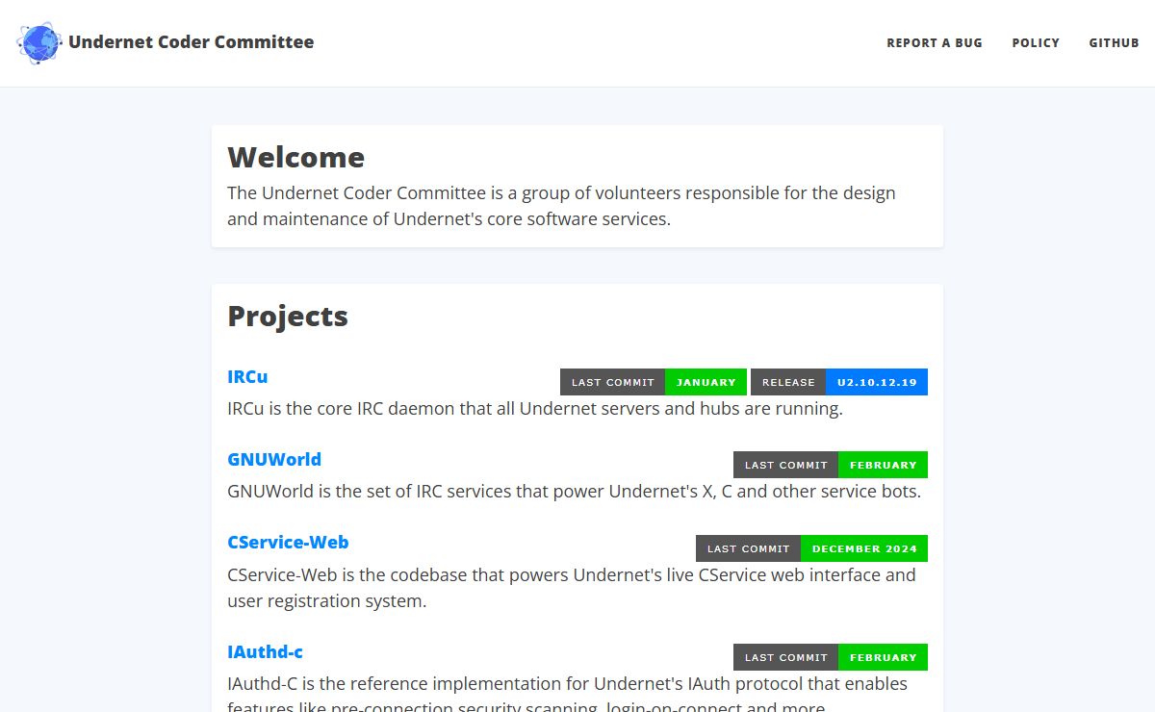Click the Undernet globe logo icon
1155x712 pixels.
[x=39, y=42]
